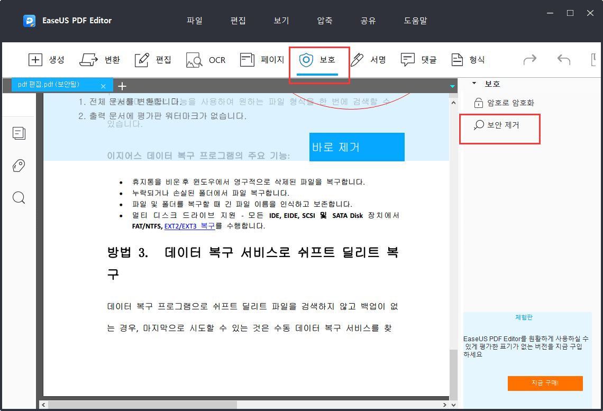The width and height of the screenshot is (603, 411).
Task: Open the page thumbnails panel
Action: pos(19,133)
